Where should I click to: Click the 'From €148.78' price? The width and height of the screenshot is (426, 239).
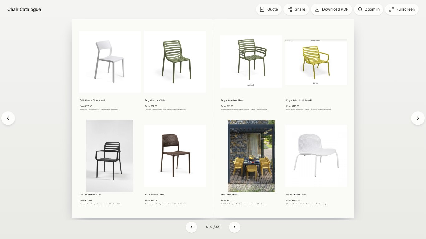coord(293,201)
